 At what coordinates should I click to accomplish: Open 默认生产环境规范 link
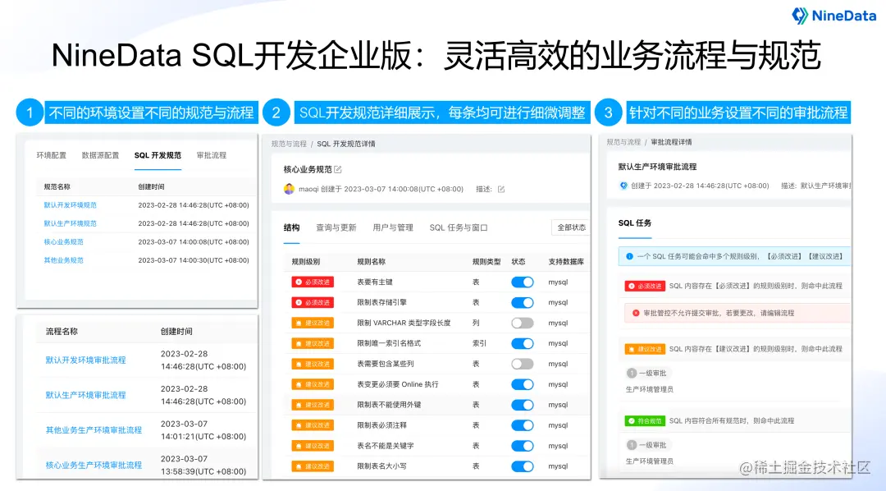[x=70, y=223]
